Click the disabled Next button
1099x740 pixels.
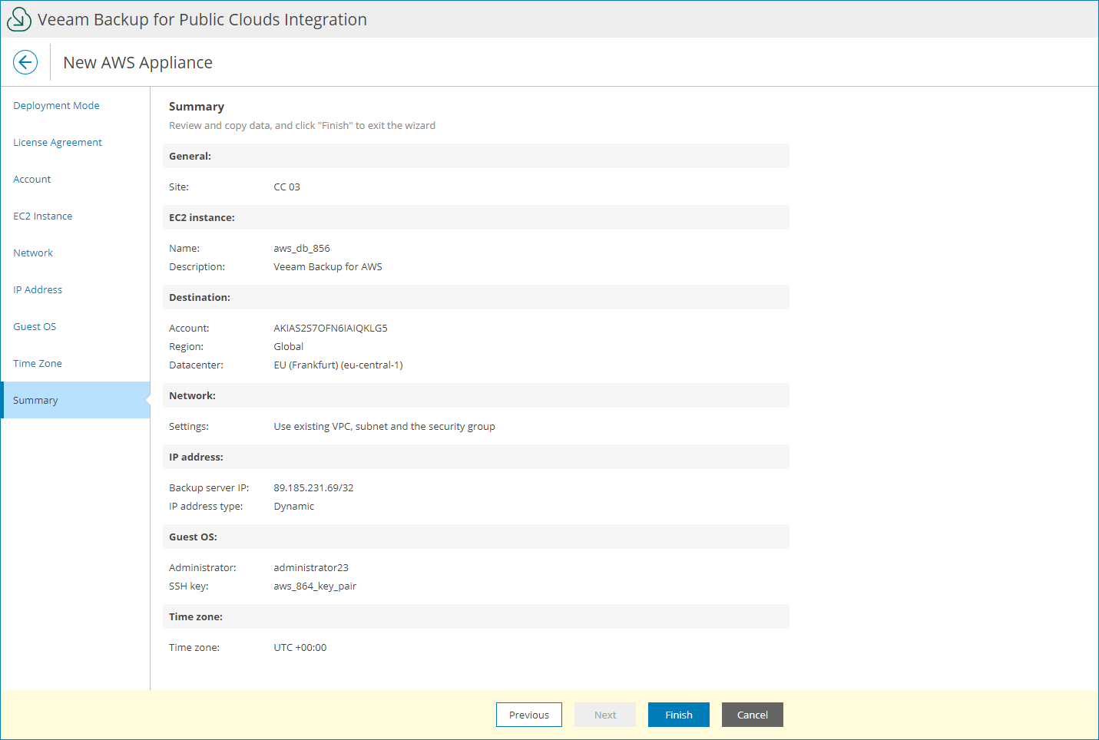(605, 715)
